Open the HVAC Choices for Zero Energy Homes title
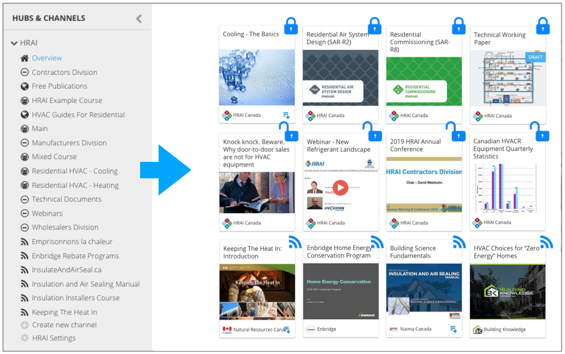565x354 pixels. [506, 252]
